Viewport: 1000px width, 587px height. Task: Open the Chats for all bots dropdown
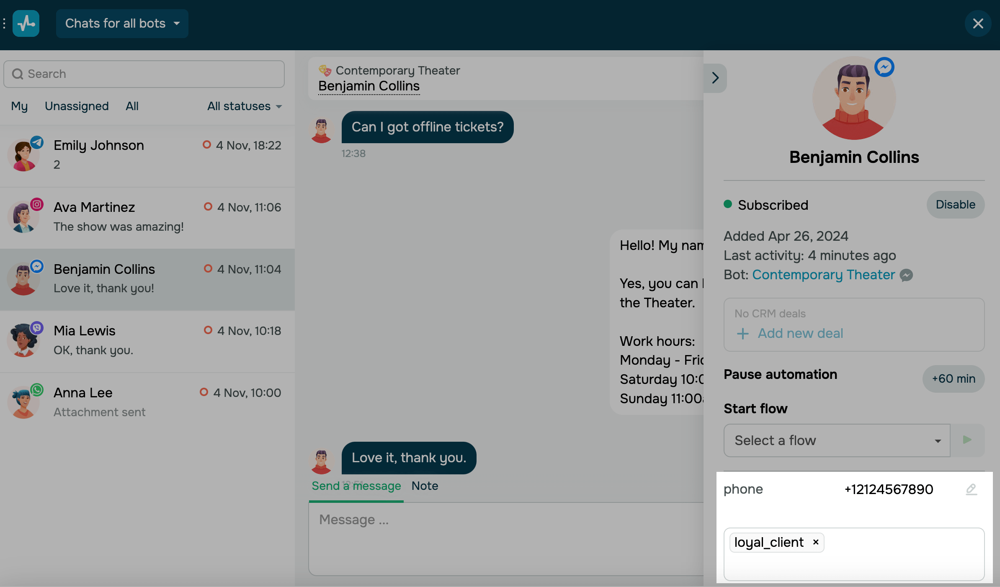[122, 23]
